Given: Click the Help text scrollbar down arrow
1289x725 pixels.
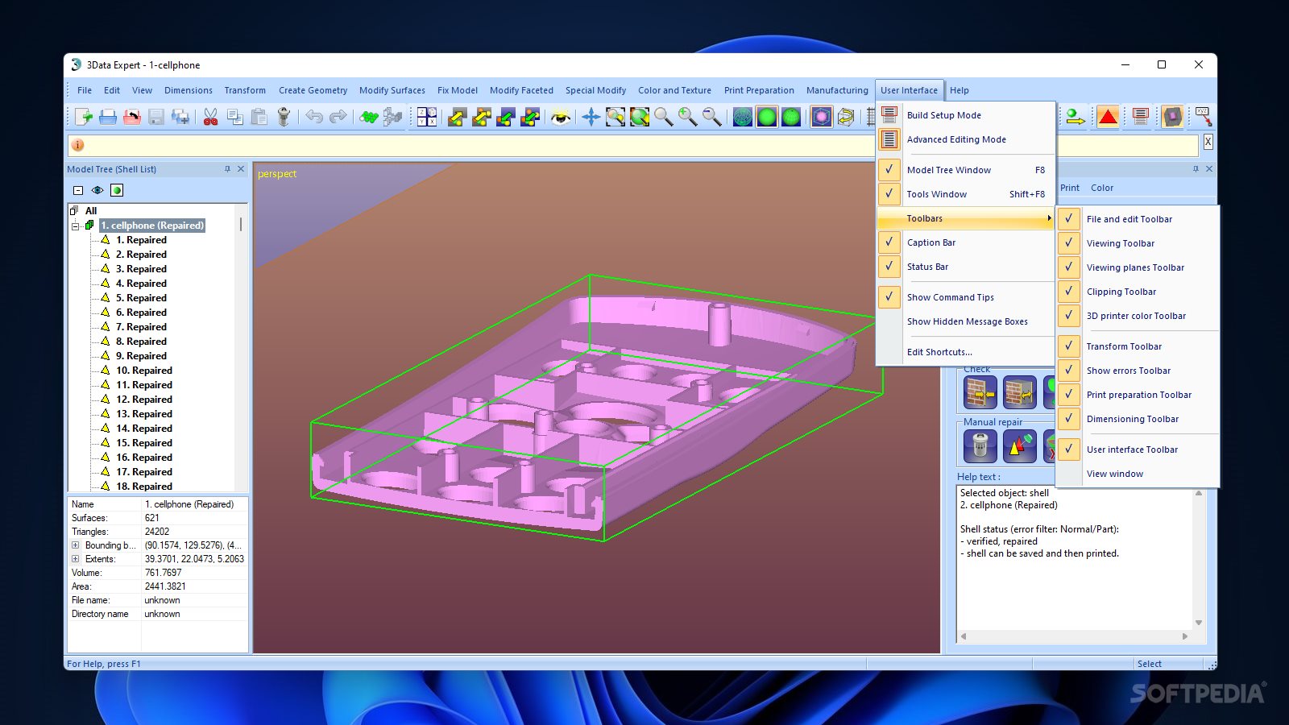Looking at the screenshot, I should click(1199, 623).
